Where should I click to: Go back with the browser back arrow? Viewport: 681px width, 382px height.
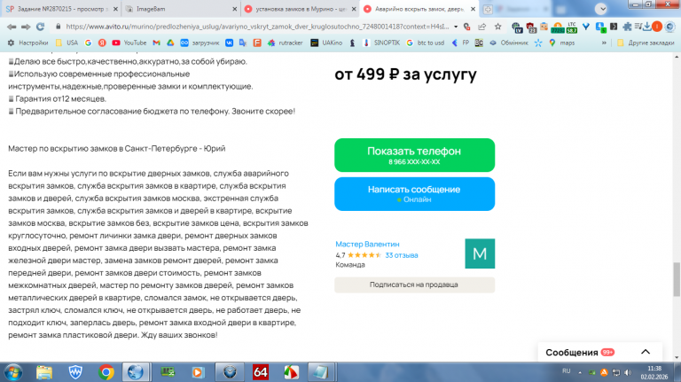click(x=12, y=27)
